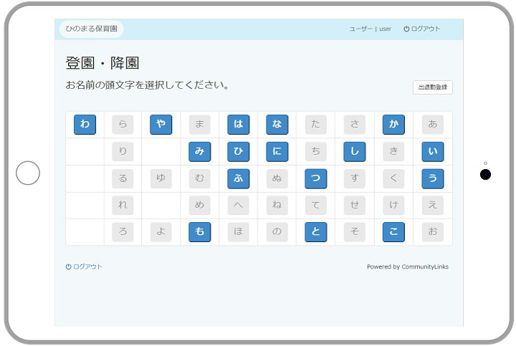The height and width of the screenshot is (346, 516).
Task: Click the greyed り kana button
Action: coord(123,152)
